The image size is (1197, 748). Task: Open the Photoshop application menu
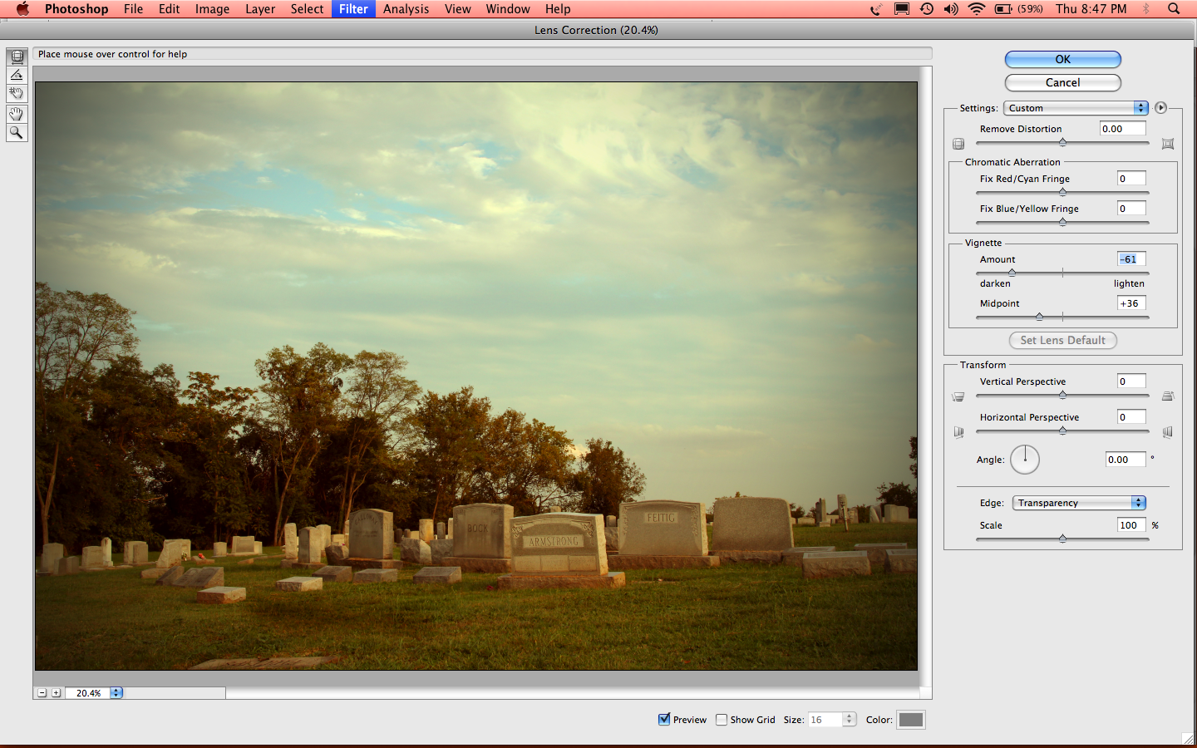pos(76,9)
